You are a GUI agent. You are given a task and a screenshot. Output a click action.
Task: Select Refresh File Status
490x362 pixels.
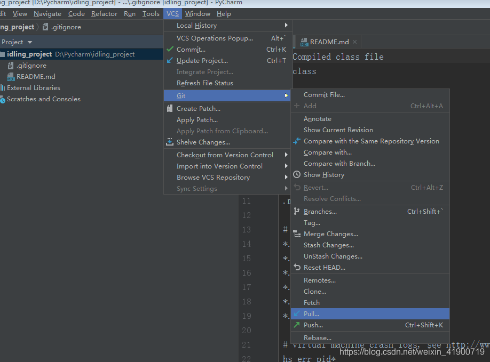228,83
